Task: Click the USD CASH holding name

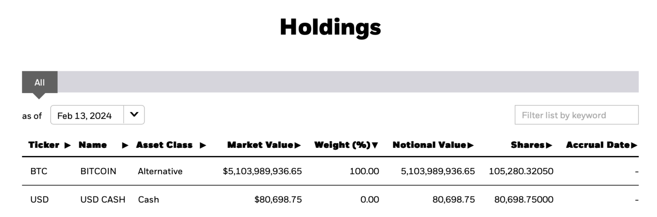Action: point(103,199)
